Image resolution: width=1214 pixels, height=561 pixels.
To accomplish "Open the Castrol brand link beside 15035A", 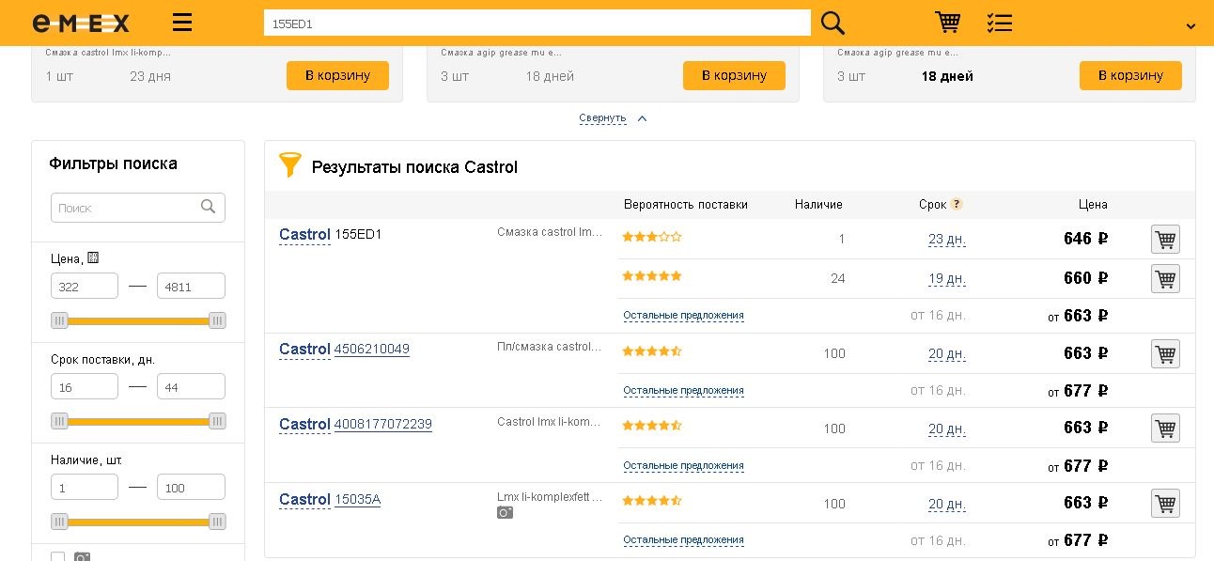I will point(304,499).
